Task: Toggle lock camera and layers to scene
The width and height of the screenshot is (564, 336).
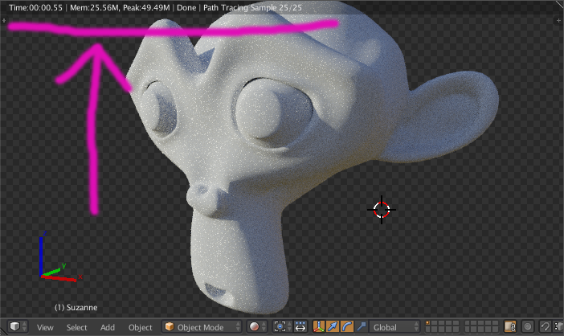Action: (x=510, y=326)
